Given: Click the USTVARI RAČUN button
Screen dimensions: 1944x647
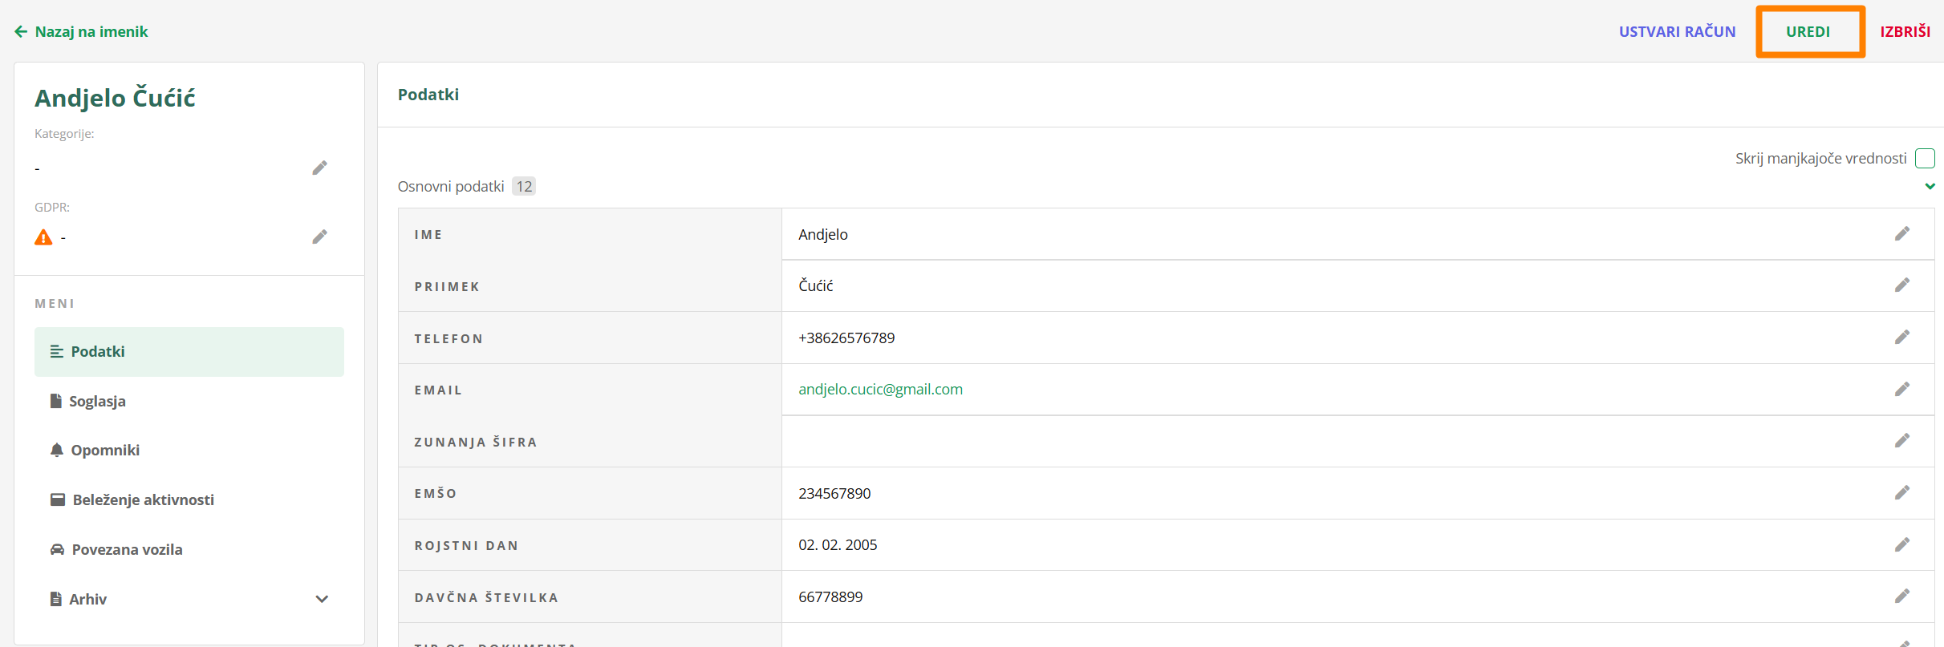Looking at the screenshot, I should pos(1677,32).
